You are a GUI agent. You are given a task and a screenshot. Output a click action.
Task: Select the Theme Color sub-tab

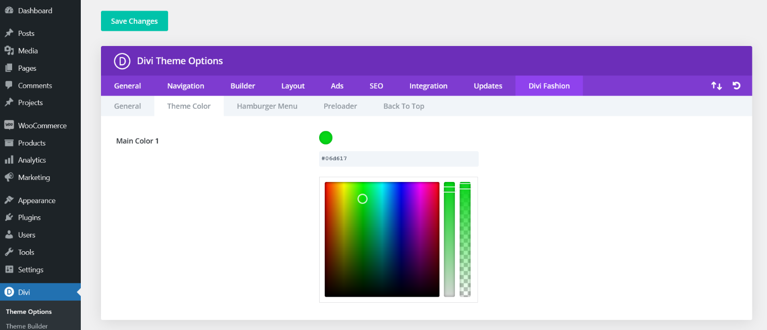coord(189,106)
